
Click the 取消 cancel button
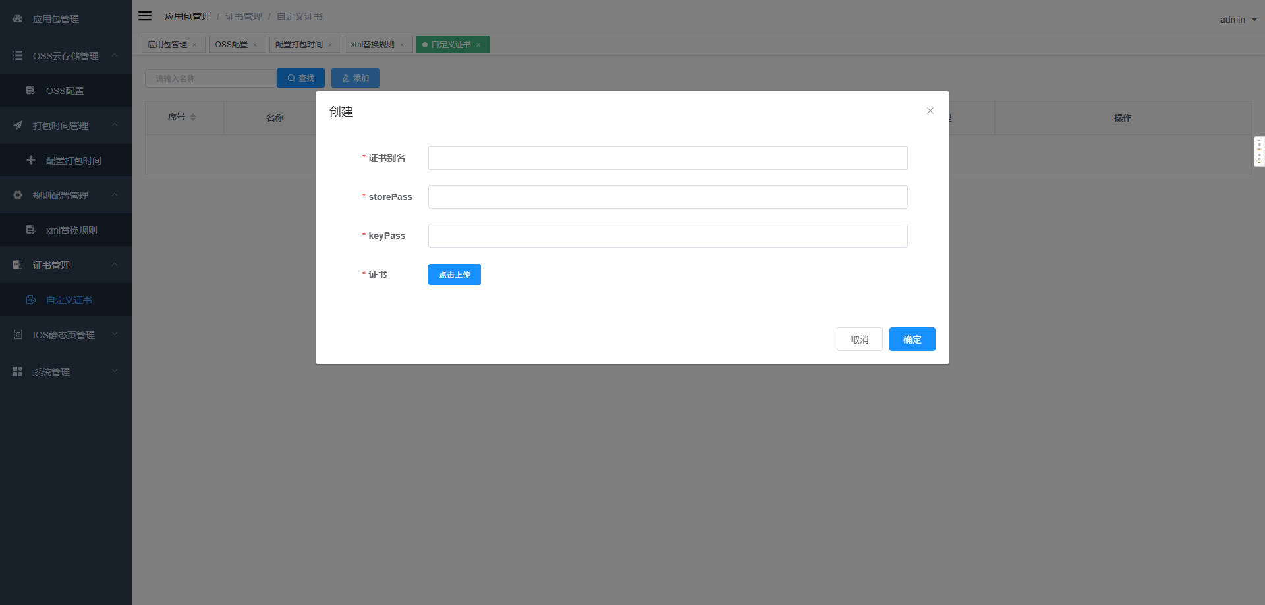pyautogui.click(x=859, y=339)
